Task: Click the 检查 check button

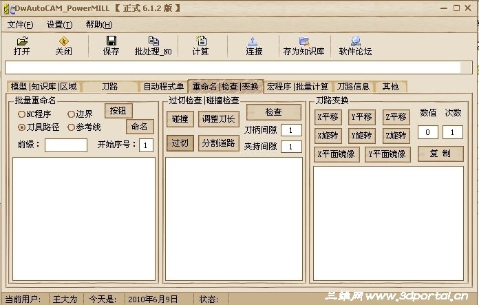Action: coord(274,112)
